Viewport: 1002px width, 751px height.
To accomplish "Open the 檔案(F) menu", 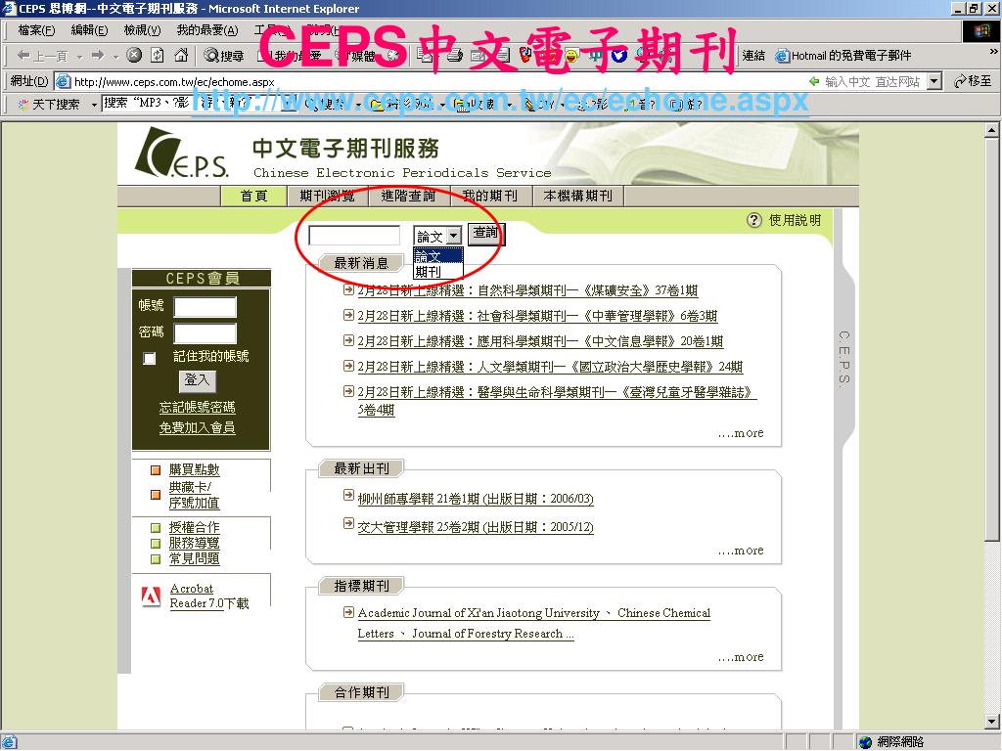I will pyautogui.click(x=36, y=30).
